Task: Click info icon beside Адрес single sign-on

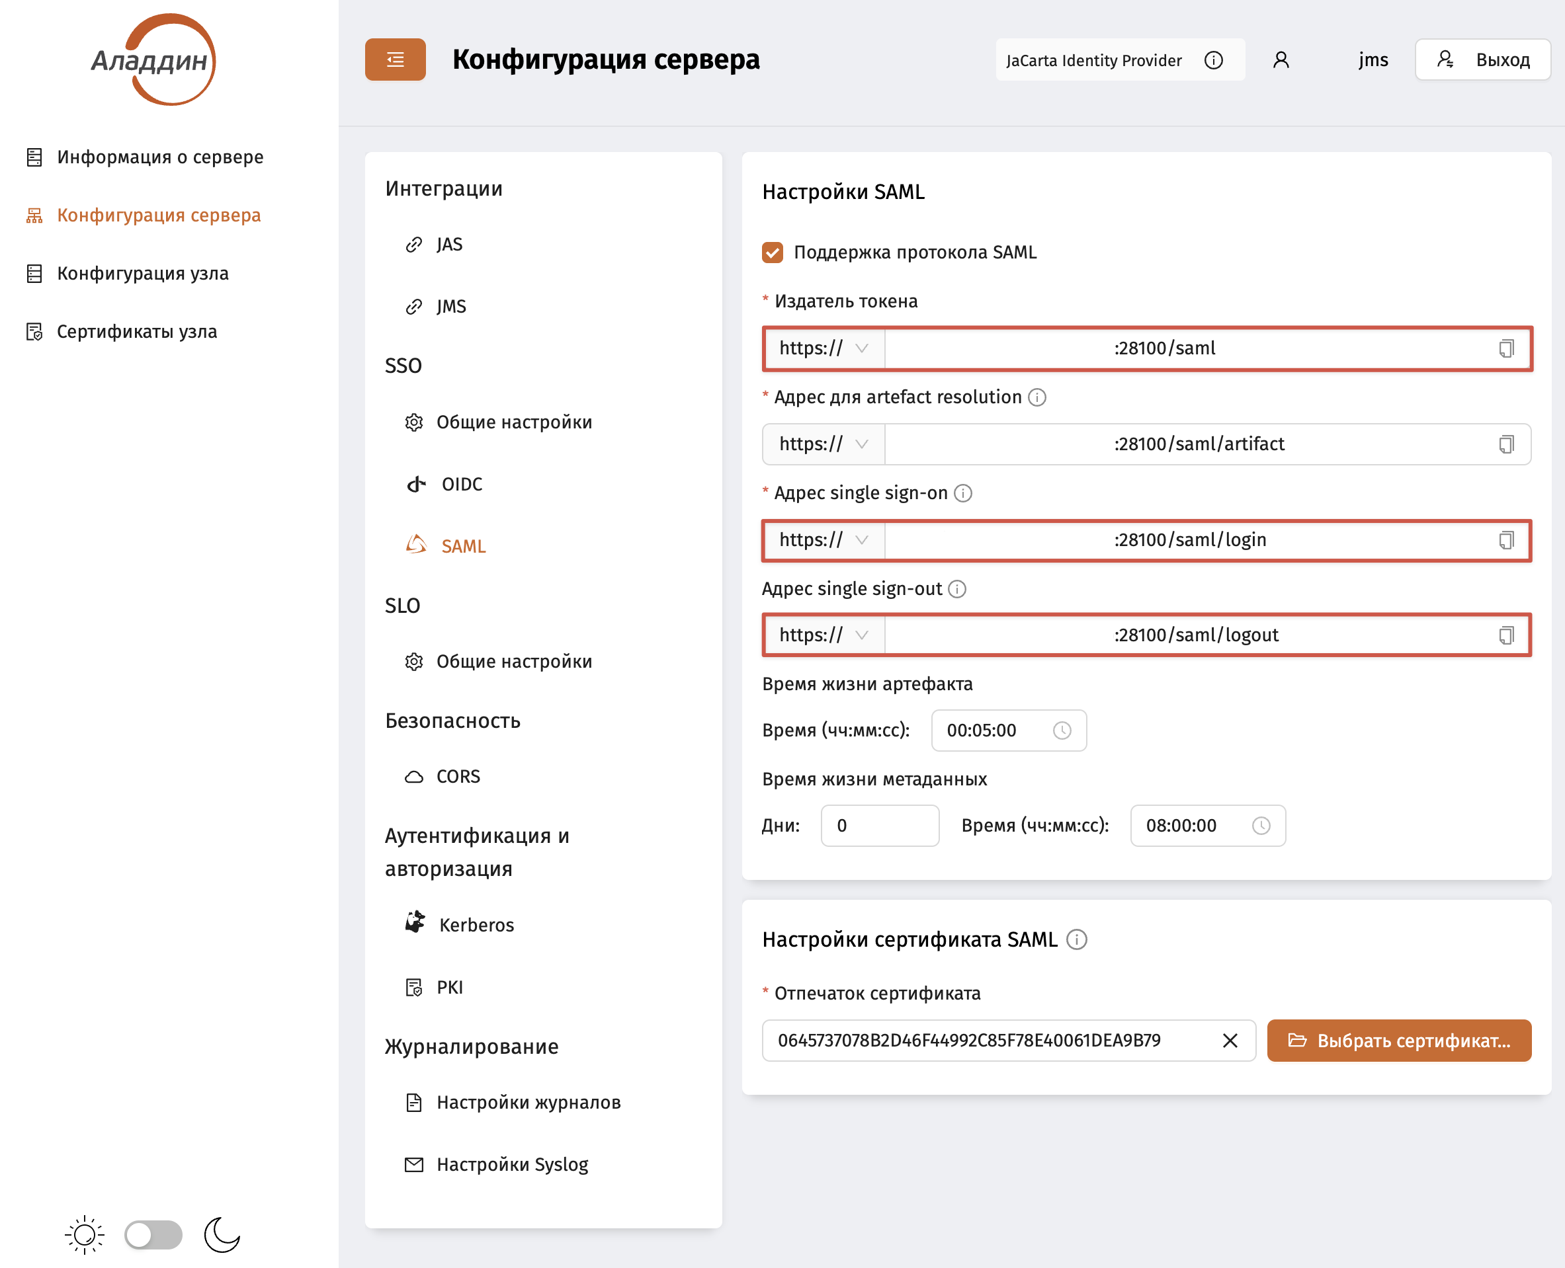Action: (964, 493)
